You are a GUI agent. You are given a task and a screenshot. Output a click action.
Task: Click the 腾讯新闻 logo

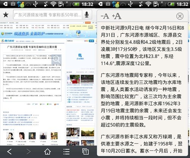pyautogui.click(x=8, y=41)
